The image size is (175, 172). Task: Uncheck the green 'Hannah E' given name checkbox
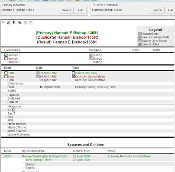[x=6, y=55]
